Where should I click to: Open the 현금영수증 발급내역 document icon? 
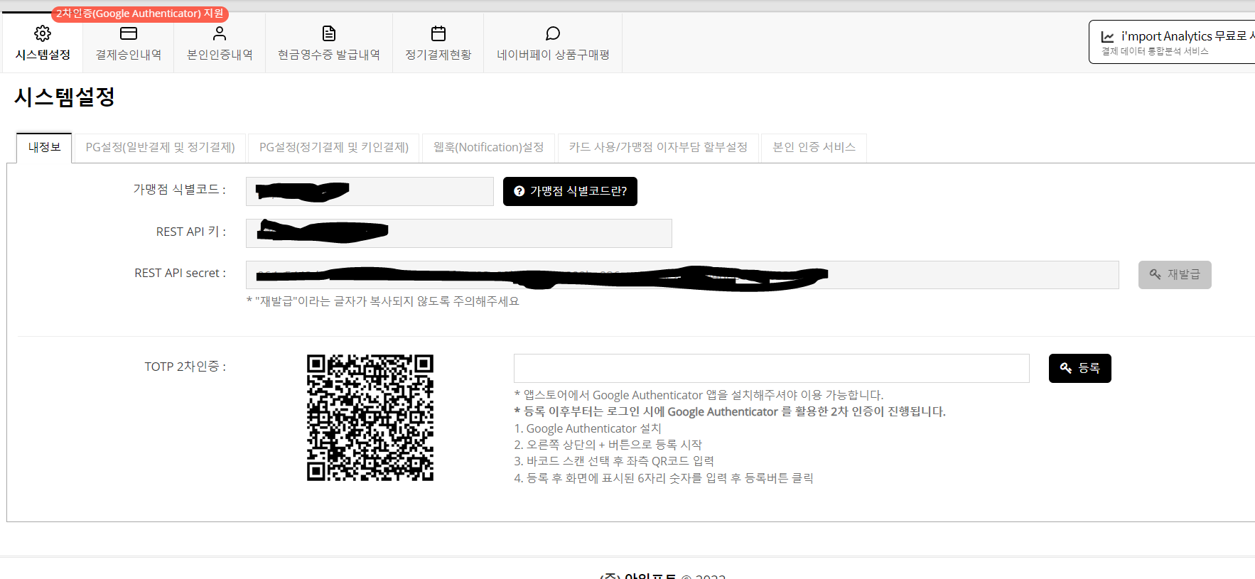point(329,33)
